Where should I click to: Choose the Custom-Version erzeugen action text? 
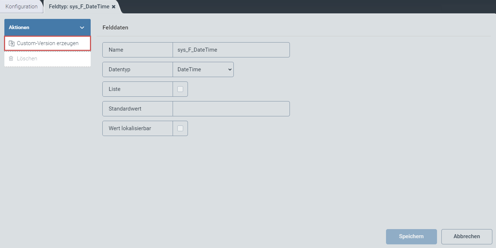48,43
